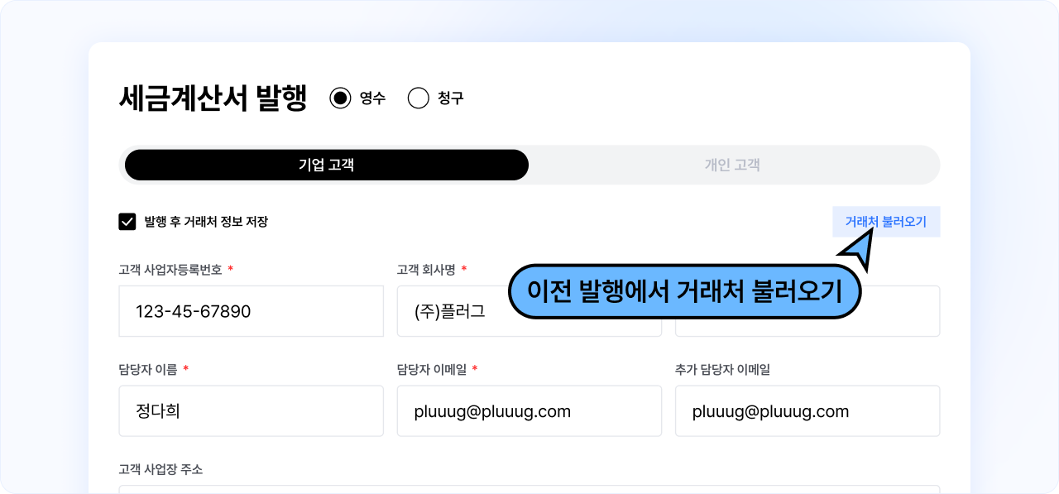Select the 영수 radio button
Viewport: 1059px width, 494px height.
pyautogui.click(x=340, y=98)
